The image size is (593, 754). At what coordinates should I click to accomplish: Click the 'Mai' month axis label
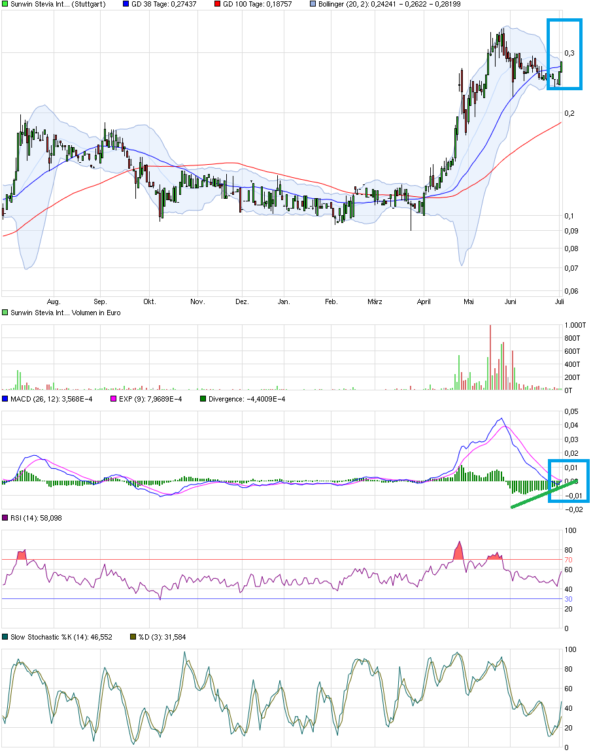click(x=468, y=301)
